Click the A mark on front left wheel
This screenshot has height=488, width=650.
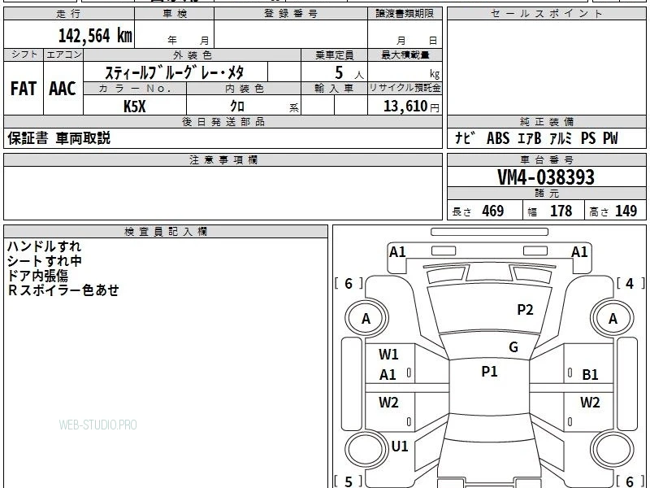(x=366, y=319)
